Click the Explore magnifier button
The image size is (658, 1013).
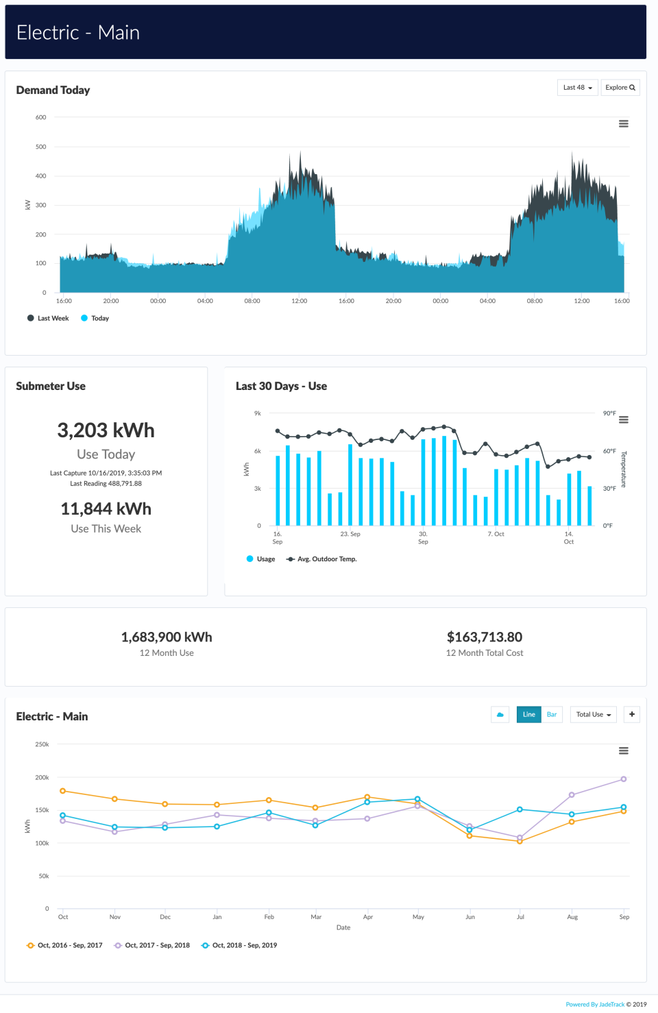620,88
